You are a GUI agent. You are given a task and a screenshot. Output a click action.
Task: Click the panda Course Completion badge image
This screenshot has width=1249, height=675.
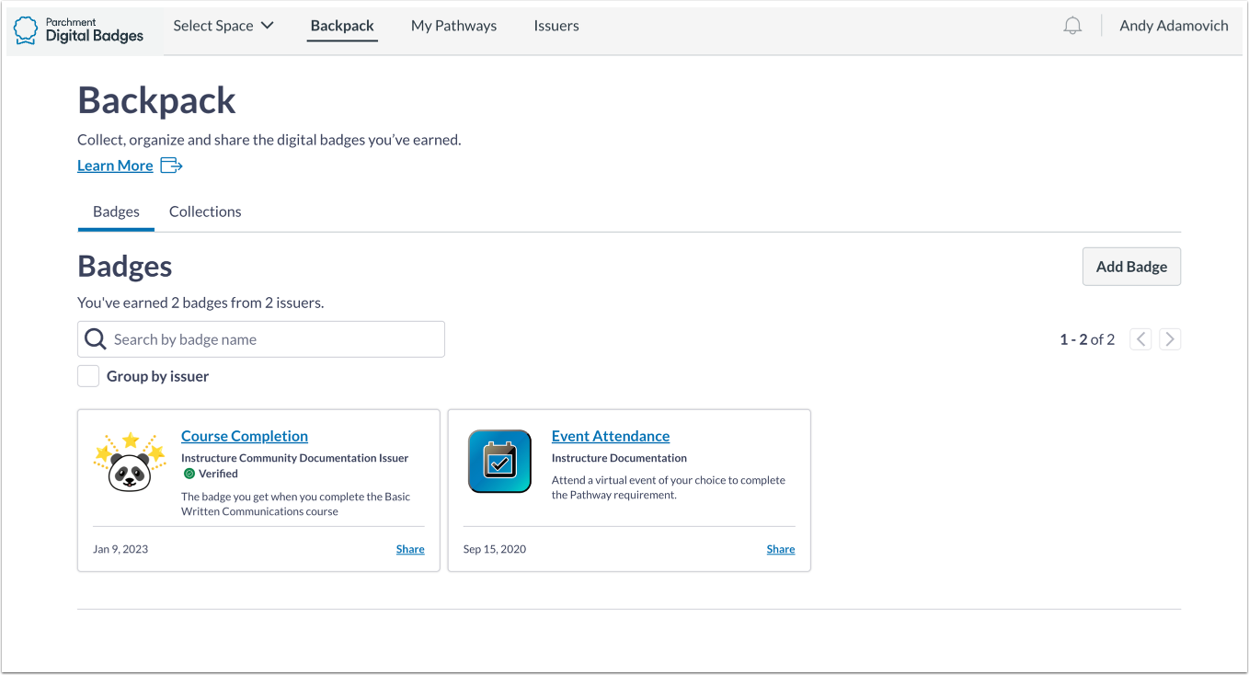(x=131, y=462)
